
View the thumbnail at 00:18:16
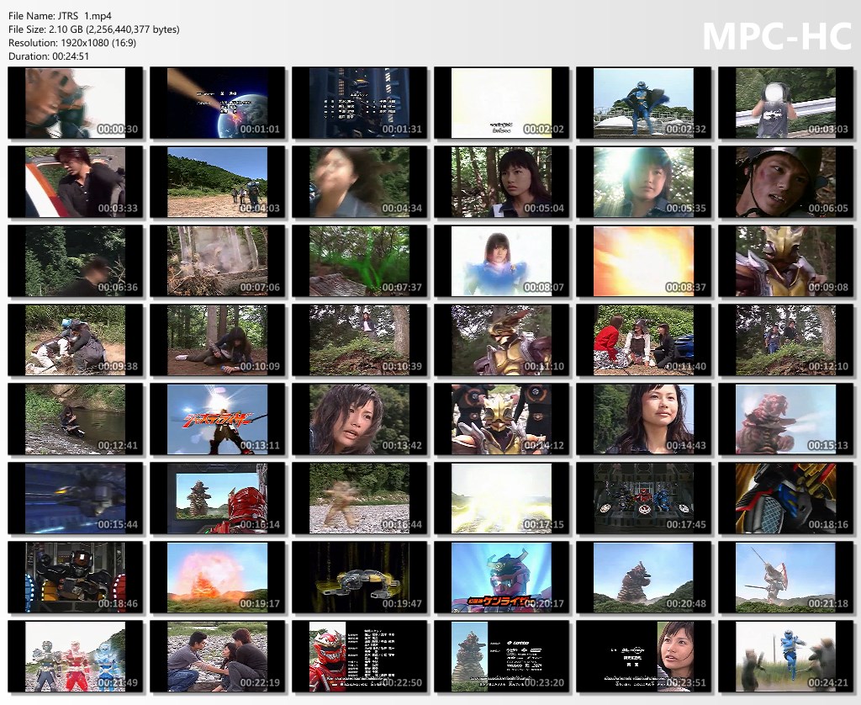tap(786, 498)
